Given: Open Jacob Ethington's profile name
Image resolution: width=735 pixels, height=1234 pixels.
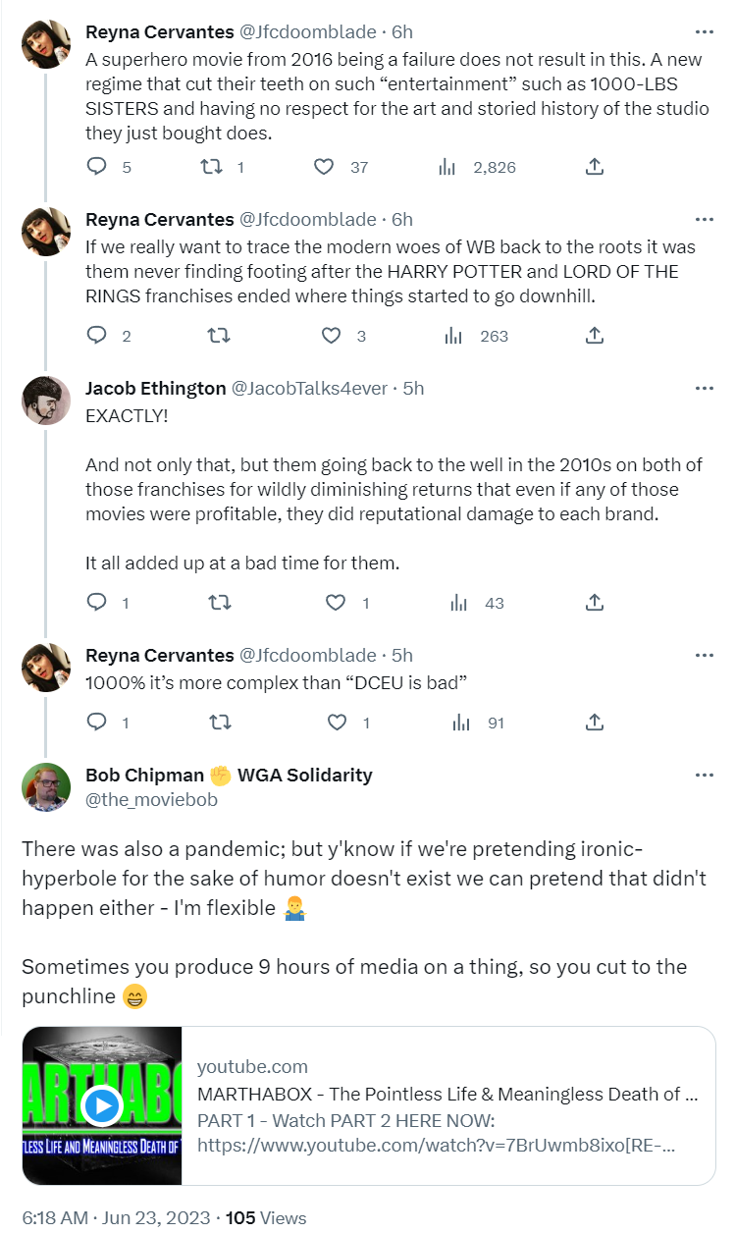Looking at the screenshot, I should 155,388.
